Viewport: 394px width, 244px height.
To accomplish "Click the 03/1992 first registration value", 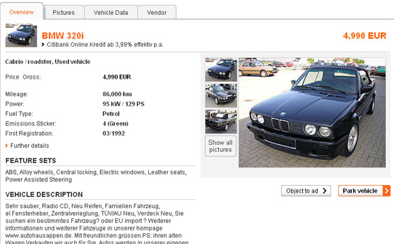I will (113, 133).
